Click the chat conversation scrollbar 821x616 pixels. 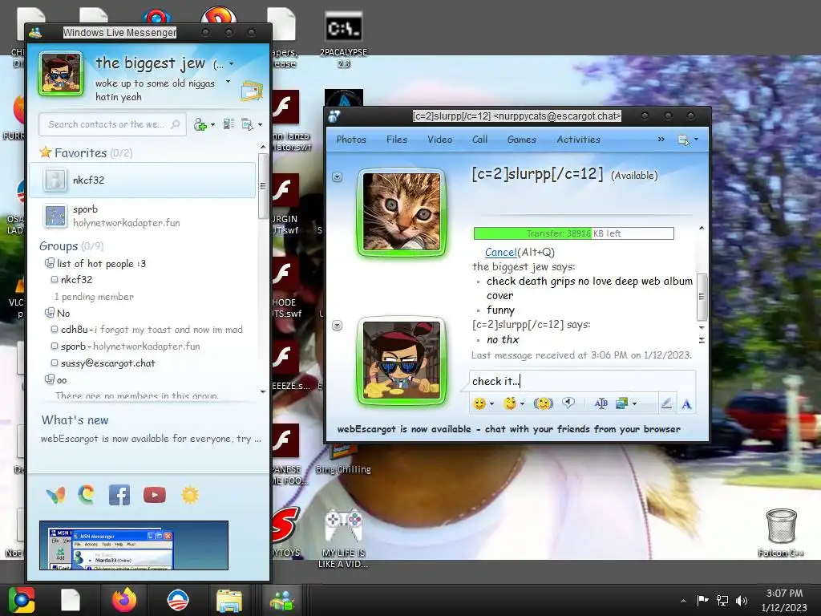[x=702, y=296]
